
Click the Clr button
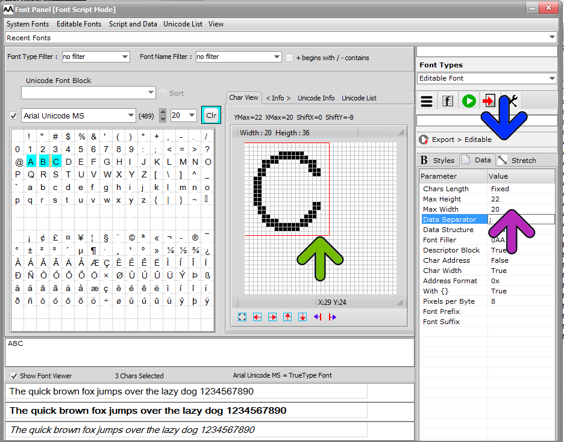[211, 115]
